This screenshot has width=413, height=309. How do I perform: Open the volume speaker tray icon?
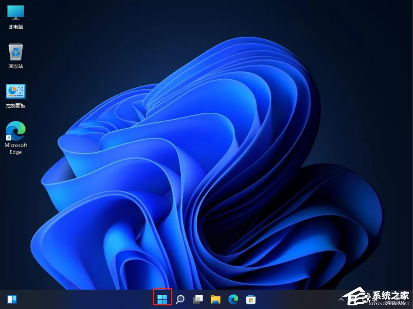click(375, 300)
